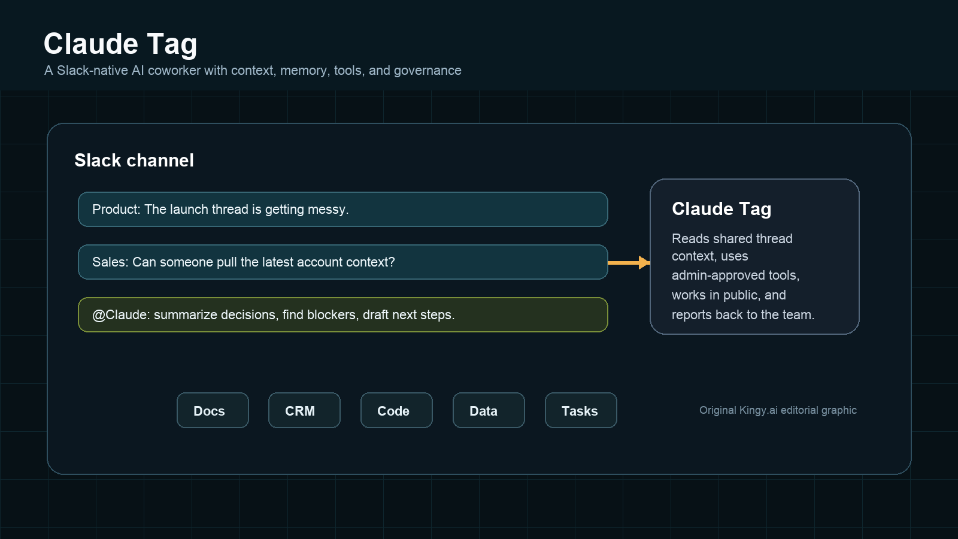Click the word 'governance' in subtitle

point(428,71)
